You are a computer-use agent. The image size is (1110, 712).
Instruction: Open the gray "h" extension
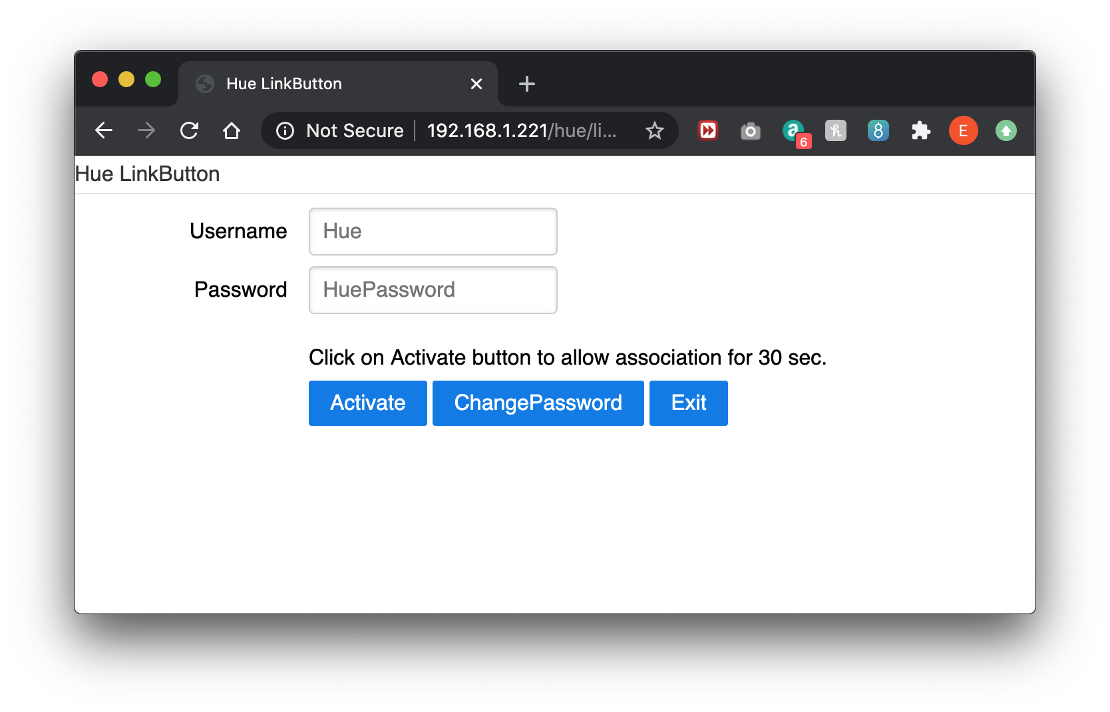click(x=835, y=130)
